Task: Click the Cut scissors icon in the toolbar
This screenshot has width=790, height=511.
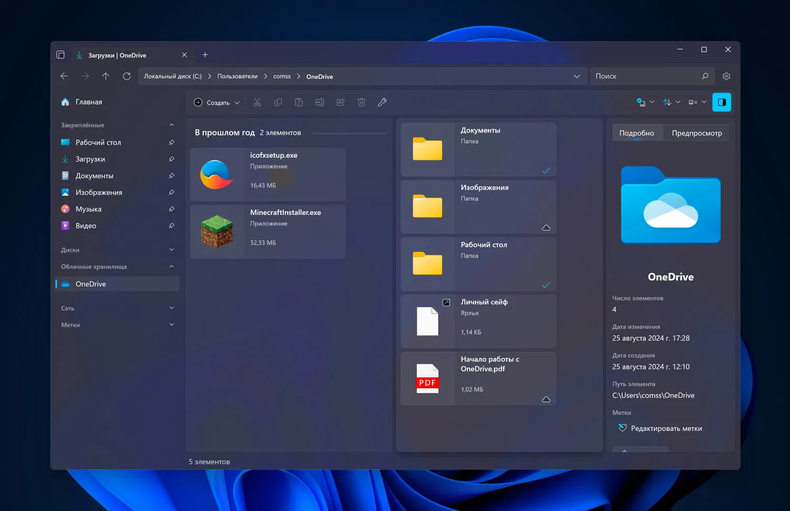Action: 257,103
